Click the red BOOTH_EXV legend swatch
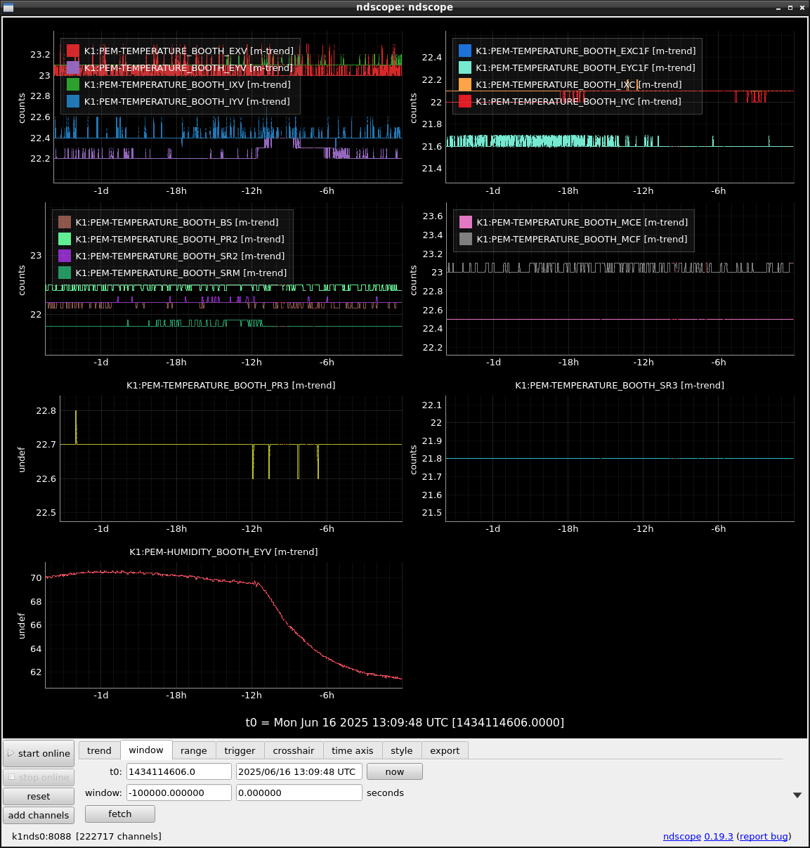The height and width of the screenshot is (848, 810). 73,51
